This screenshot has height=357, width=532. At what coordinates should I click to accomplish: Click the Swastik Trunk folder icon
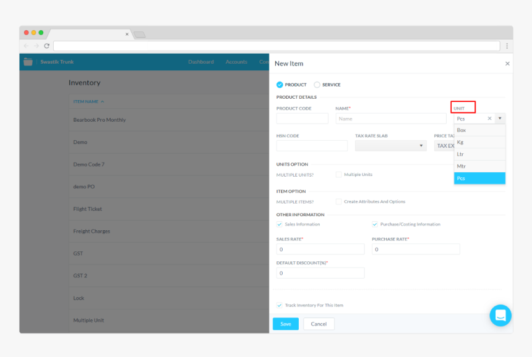click(28, 62)
